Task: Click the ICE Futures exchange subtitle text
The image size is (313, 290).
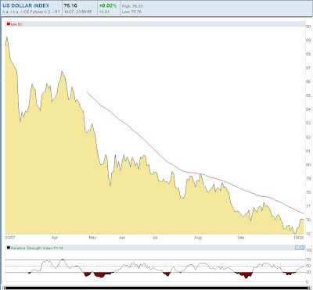Action: (x=31, y=12)
